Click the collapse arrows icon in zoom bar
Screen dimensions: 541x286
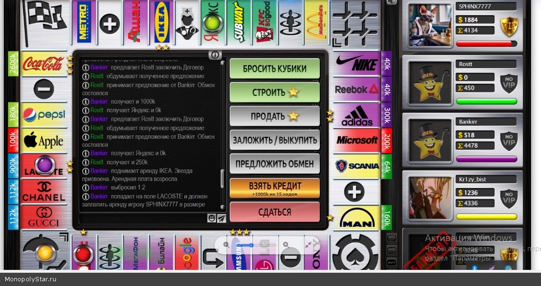point(308,245)
